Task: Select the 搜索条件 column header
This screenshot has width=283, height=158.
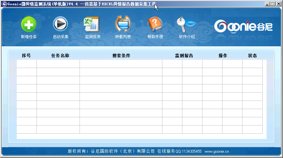Action: [x=121, y=56]
